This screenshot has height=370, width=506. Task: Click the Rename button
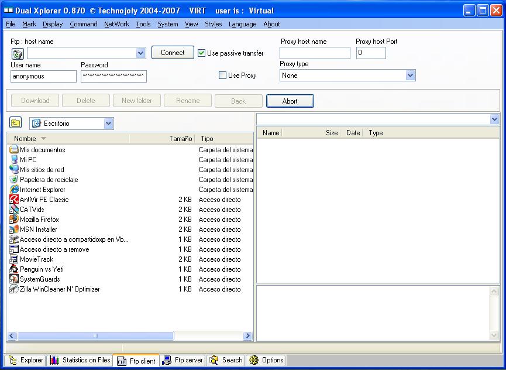coord(188,101)
